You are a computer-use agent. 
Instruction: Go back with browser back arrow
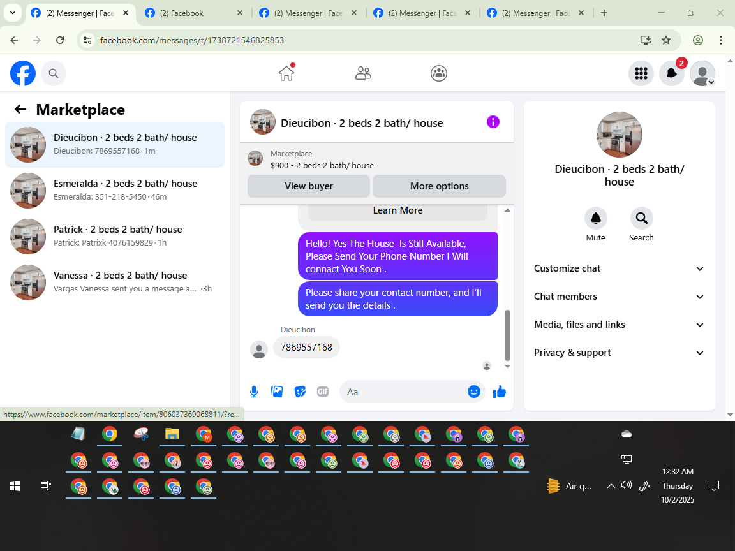point(14,40)
